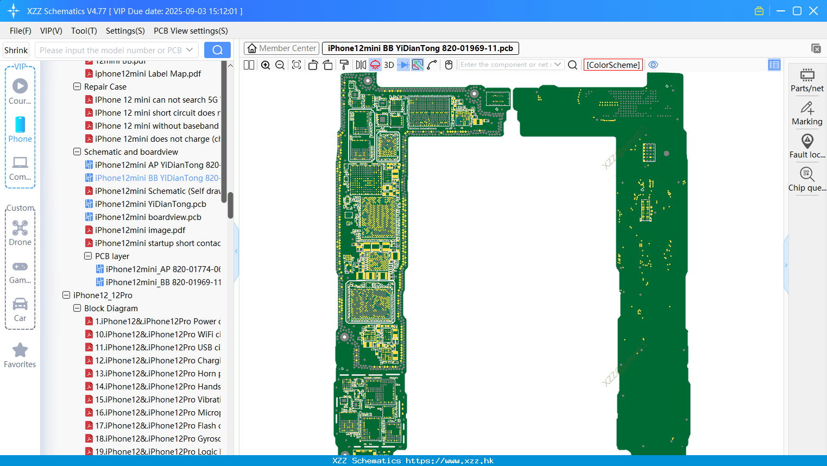This screenshot has height=466, width=827.
Task: Switch to Member Center tab
Action: (282, 48)
